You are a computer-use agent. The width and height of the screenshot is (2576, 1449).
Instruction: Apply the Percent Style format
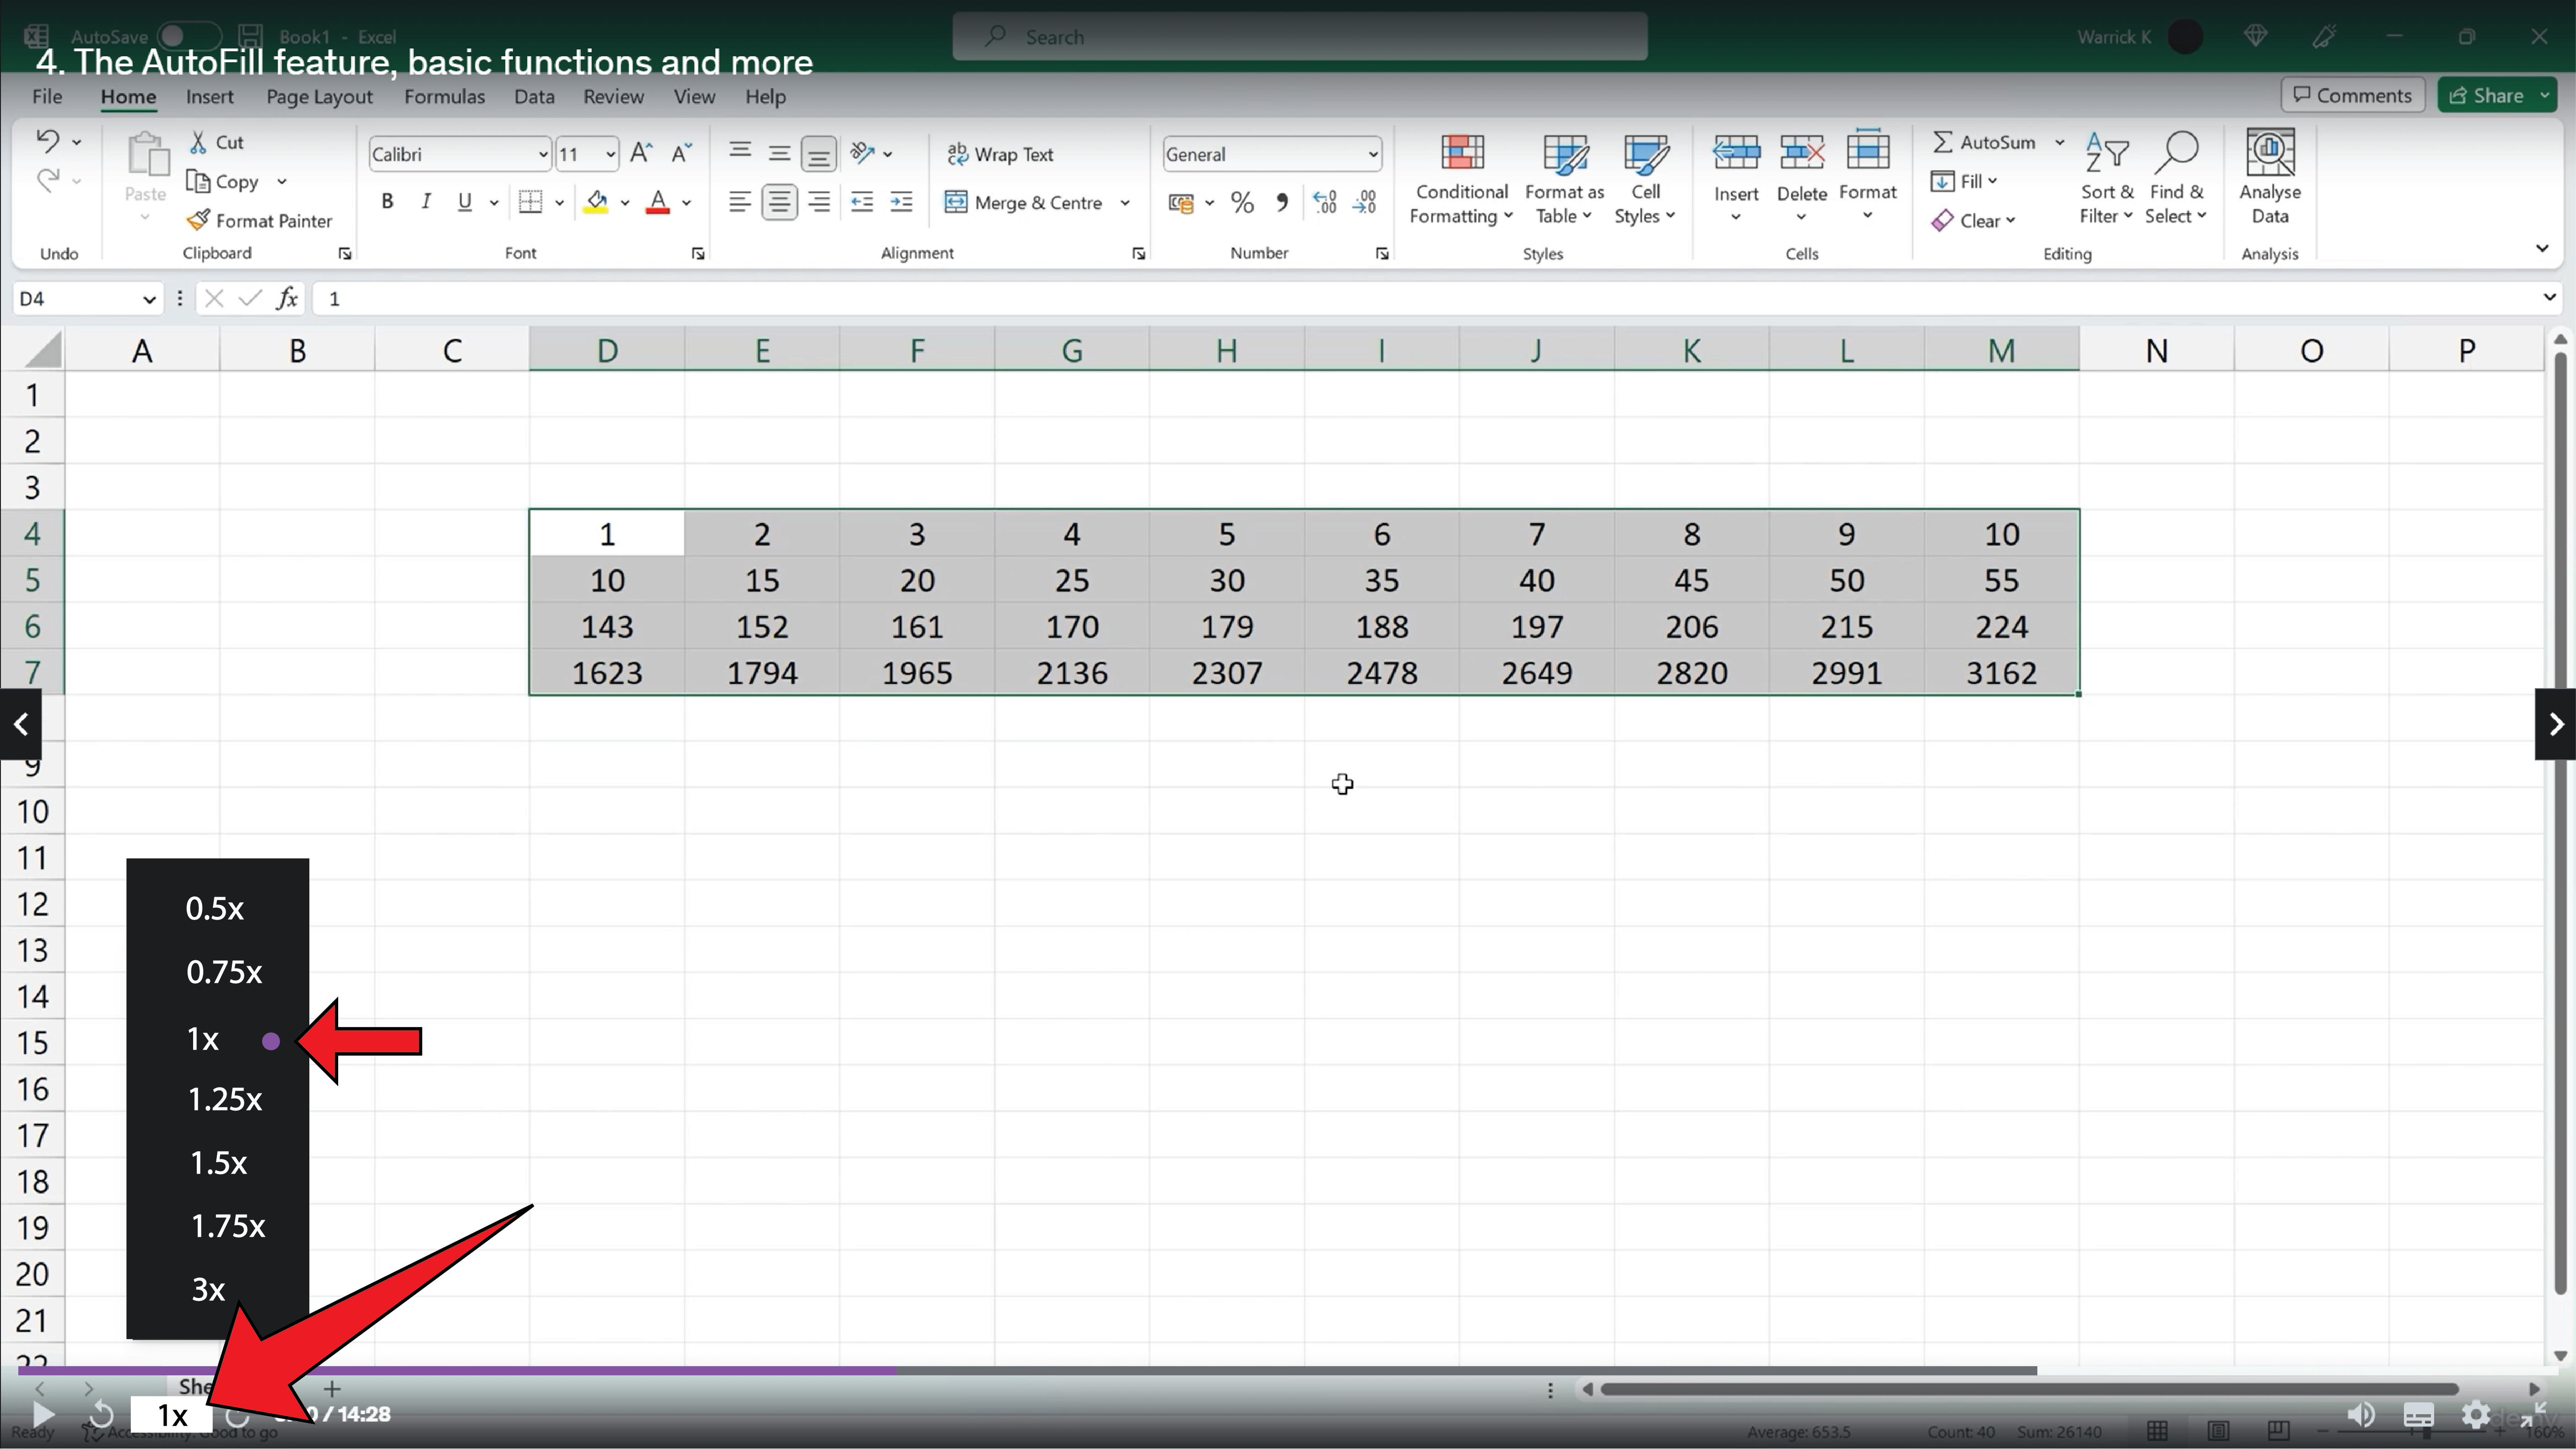1242,203
